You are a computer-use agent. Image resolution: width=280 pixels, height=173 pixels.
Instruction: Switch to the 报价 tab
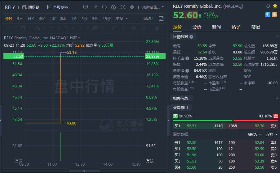coord(177,27)
